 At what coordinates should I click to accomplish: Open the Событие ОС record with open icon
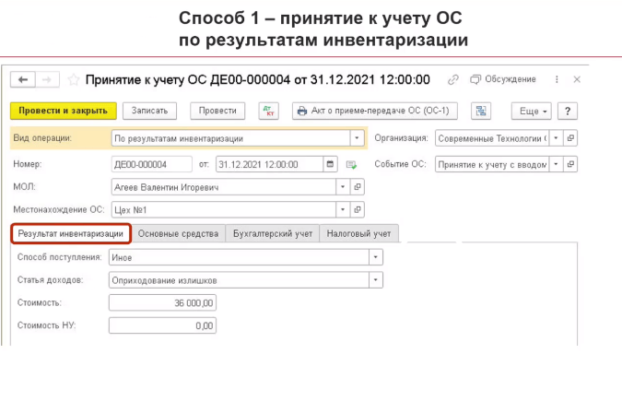tap(570, 164)
